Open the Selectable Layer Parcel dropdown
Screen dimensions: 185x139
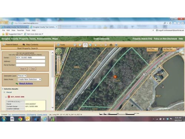click(x=22, y=76)
